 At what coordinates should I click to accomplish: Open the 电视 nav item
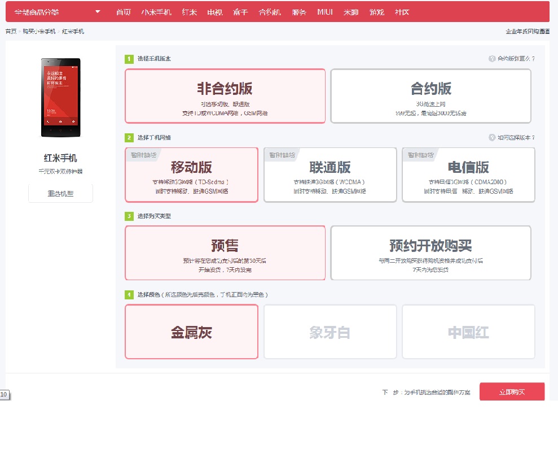click(215, 12)
